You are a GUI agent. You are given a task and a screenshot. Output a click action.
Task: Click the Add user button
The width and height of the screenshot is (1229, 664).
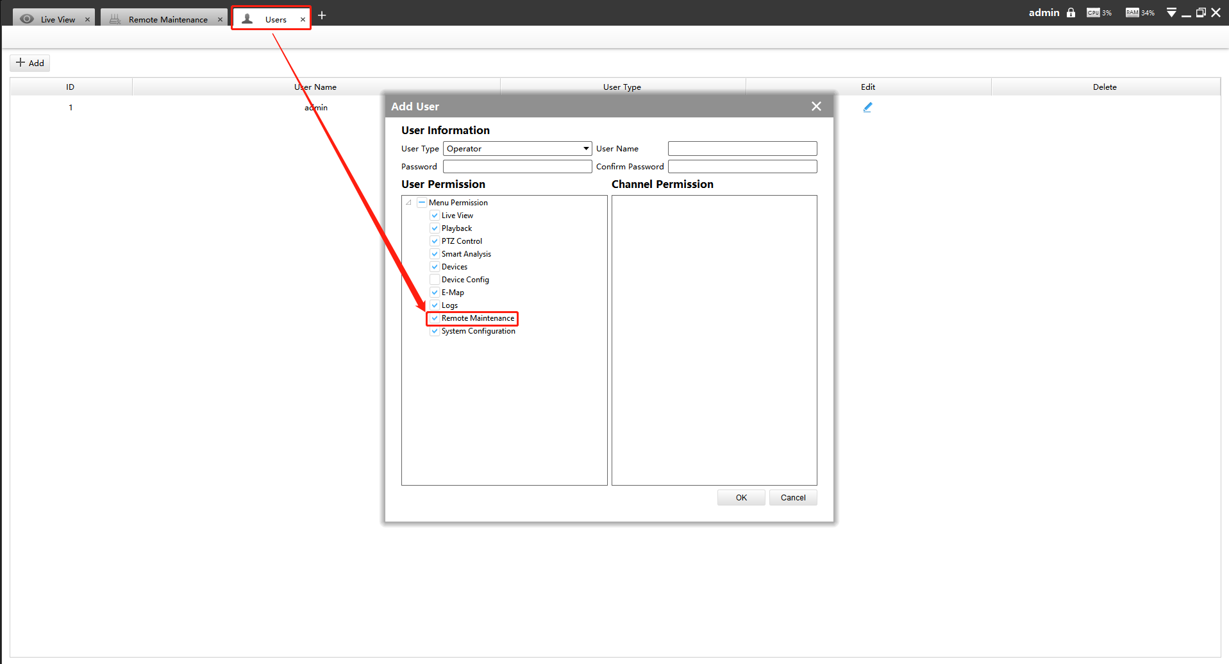click(x=30, y=63)
